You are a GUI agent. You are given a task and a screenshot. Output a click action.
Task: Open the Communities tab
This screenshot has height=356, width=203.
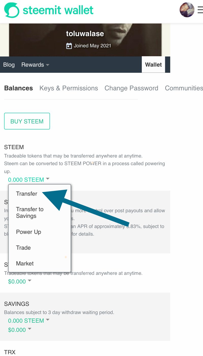click(184, 88)
